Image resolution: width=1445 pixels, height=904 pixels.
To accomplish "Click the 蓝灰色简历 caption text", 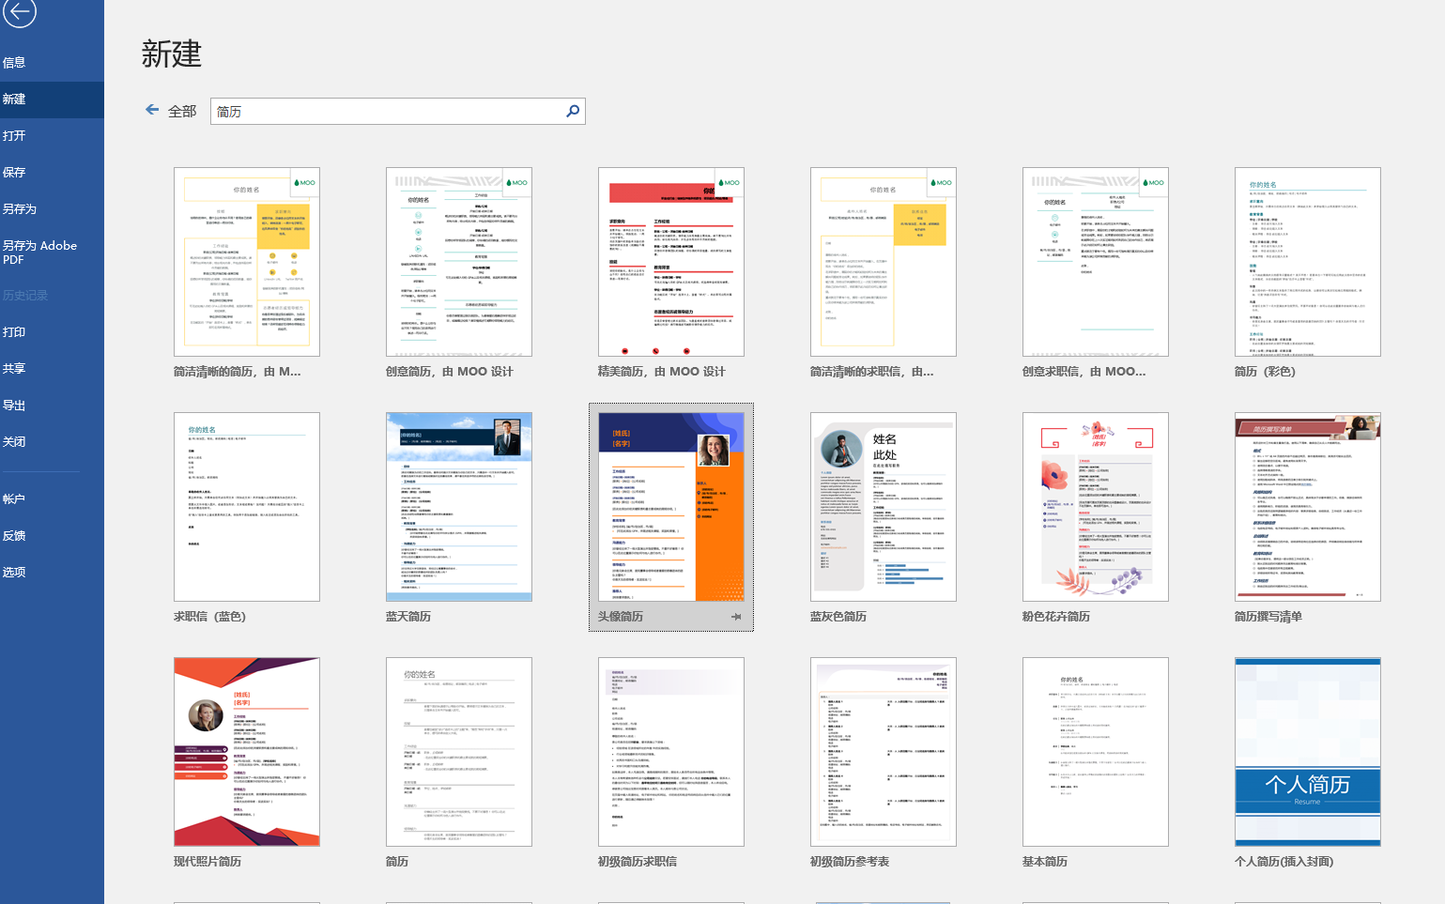I will point(838,617).
